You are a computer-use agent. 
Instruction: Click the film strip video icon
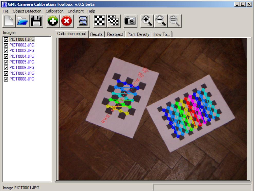tap(83, 21)
